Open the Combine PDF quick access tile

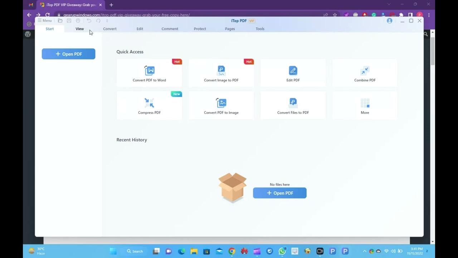click(x=365, y=73)
